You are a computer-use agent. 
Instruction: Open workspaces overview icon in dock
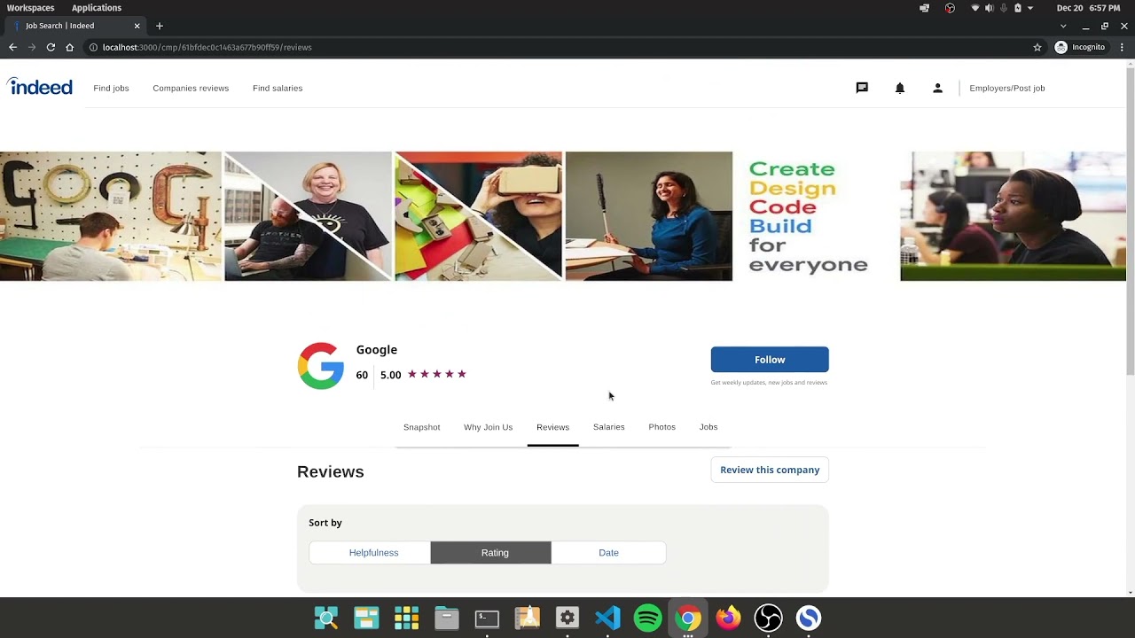[366, 618]
